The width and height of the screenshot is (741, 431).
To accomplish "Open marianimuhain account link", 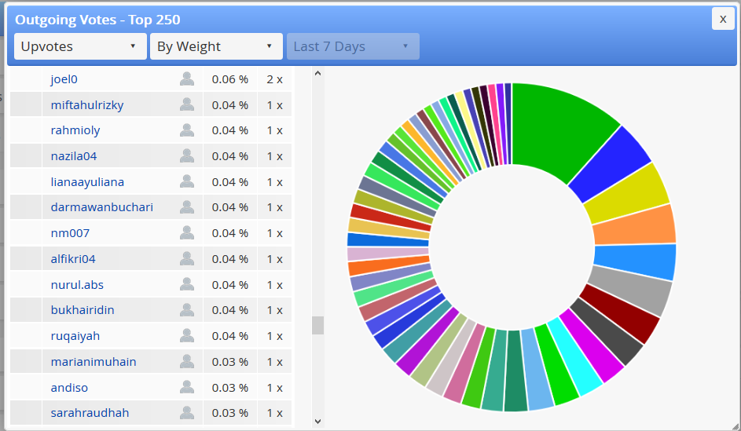I will pyautogui.click(x=94, y=362).
